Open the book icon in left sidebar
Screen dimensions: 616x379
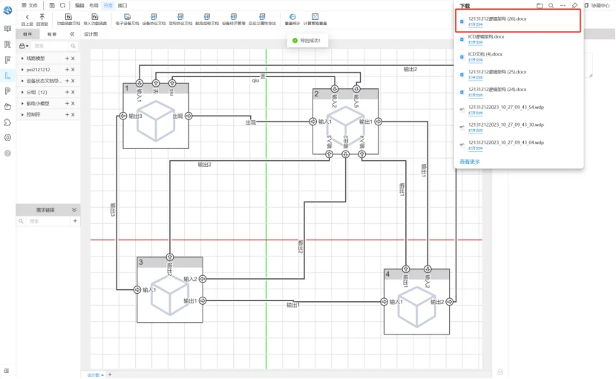(7, 29)
